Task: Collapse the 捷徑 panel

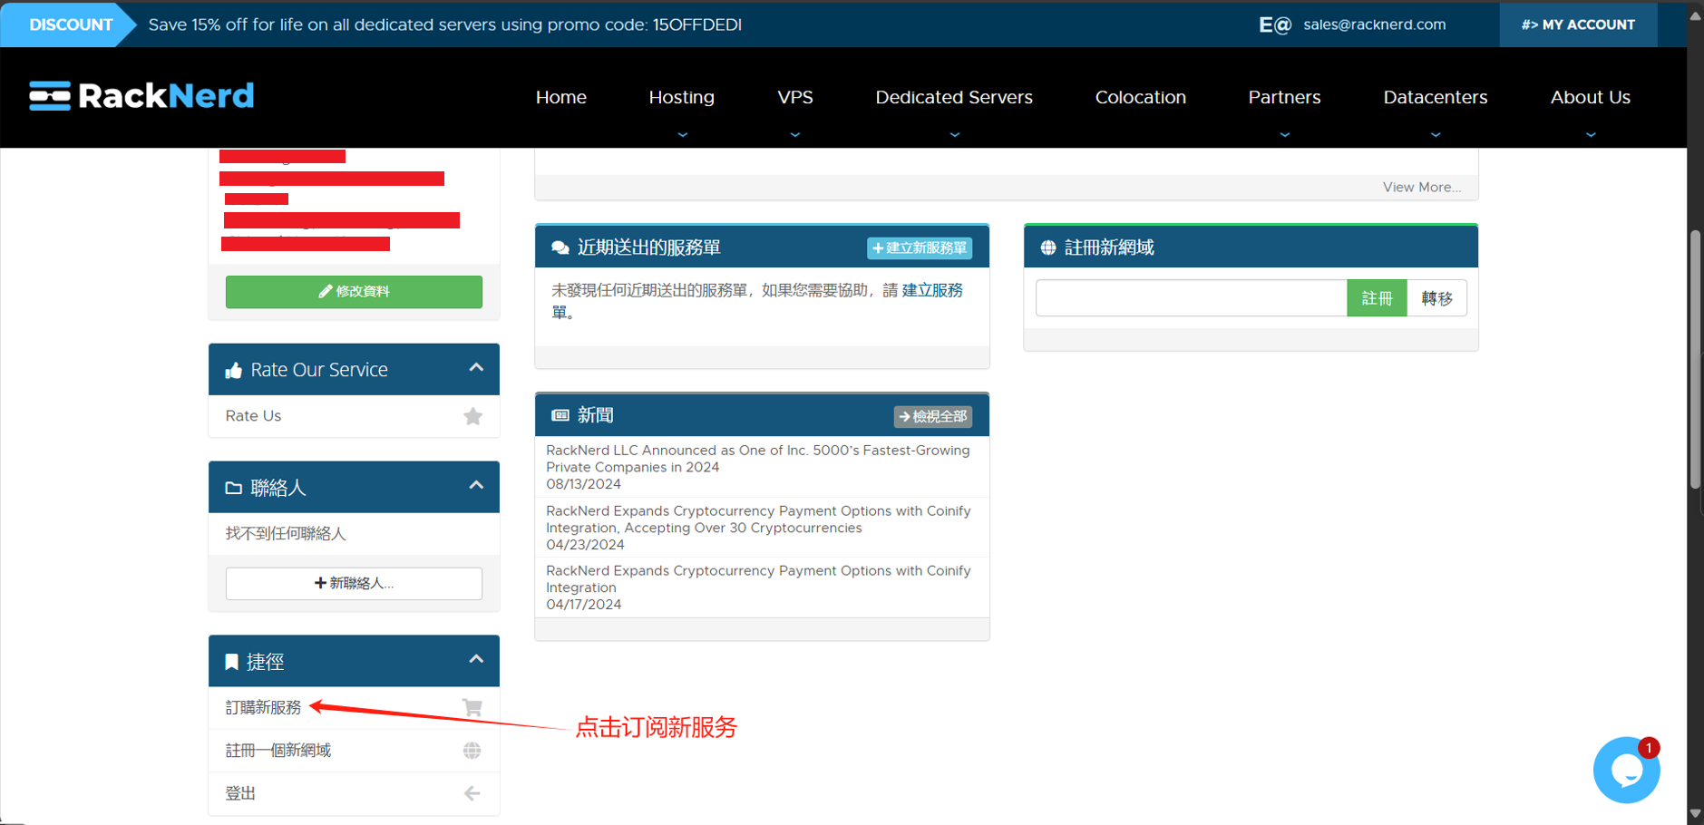Action: coord(476,660)
